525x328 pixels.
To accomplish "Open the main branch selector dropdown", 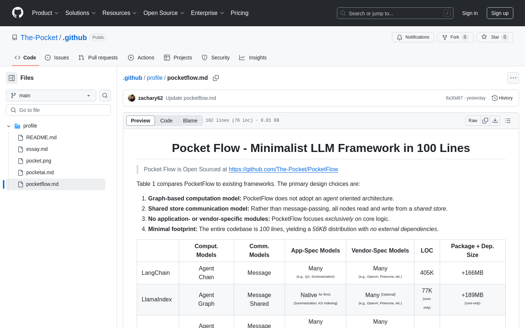I will pyautogui.click(x=51, y=95).
